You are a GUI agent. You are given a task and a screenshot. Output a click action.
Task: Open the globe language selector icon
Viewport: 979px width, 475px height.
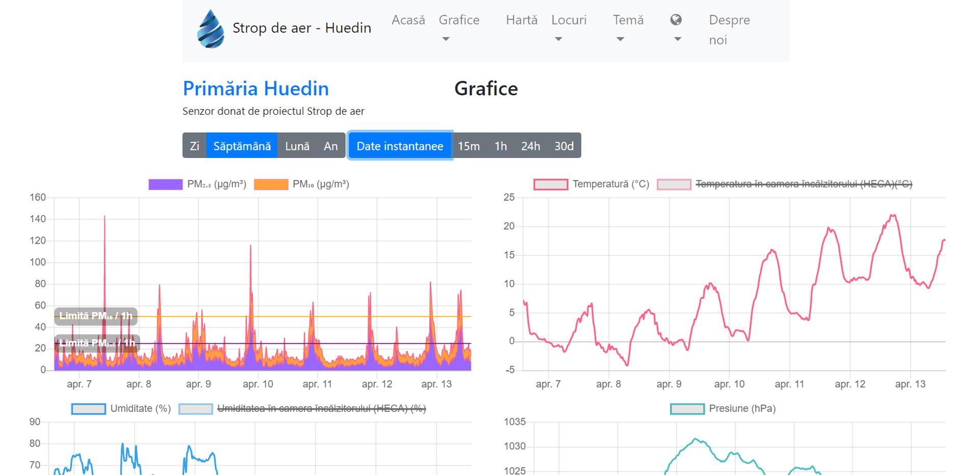676,20
